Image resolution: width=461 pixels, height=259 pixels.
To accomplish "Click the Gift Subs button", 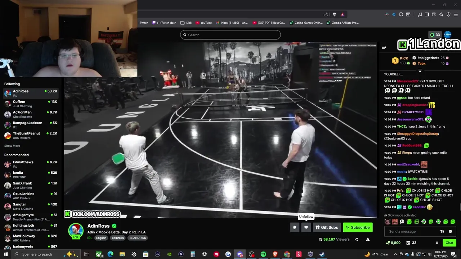I will pyautogui.click(x=327, y=227).
